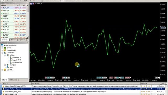Expand the Счета tree node
This screenshot has height=95, width=168.
2,48
